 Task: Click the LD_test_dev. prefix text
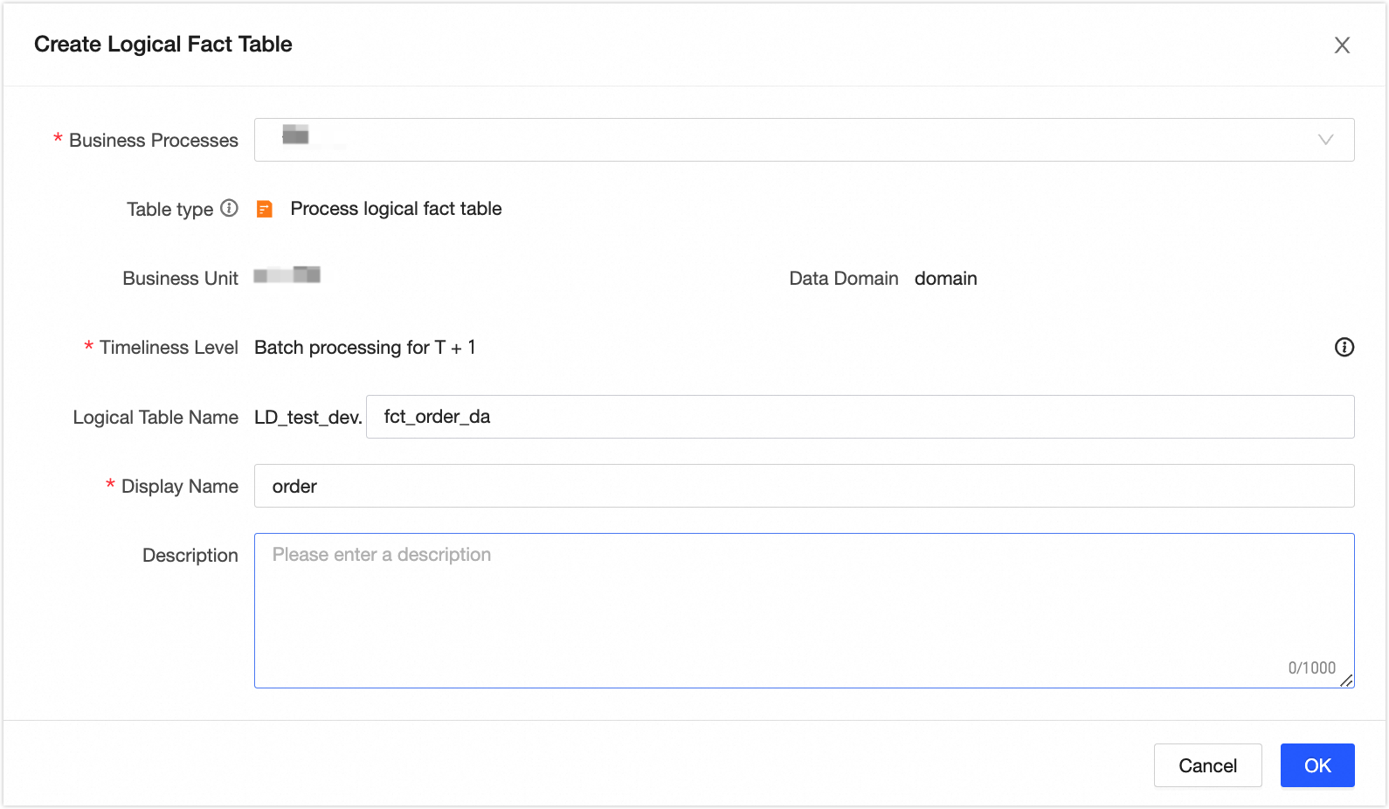tap(308, 418)
